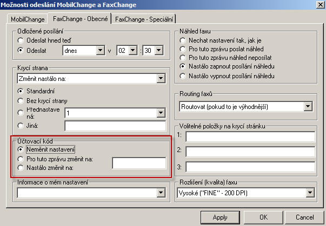The image size is (326, 226).
Task: Click optional cover page item field 1
Action: 250,136
